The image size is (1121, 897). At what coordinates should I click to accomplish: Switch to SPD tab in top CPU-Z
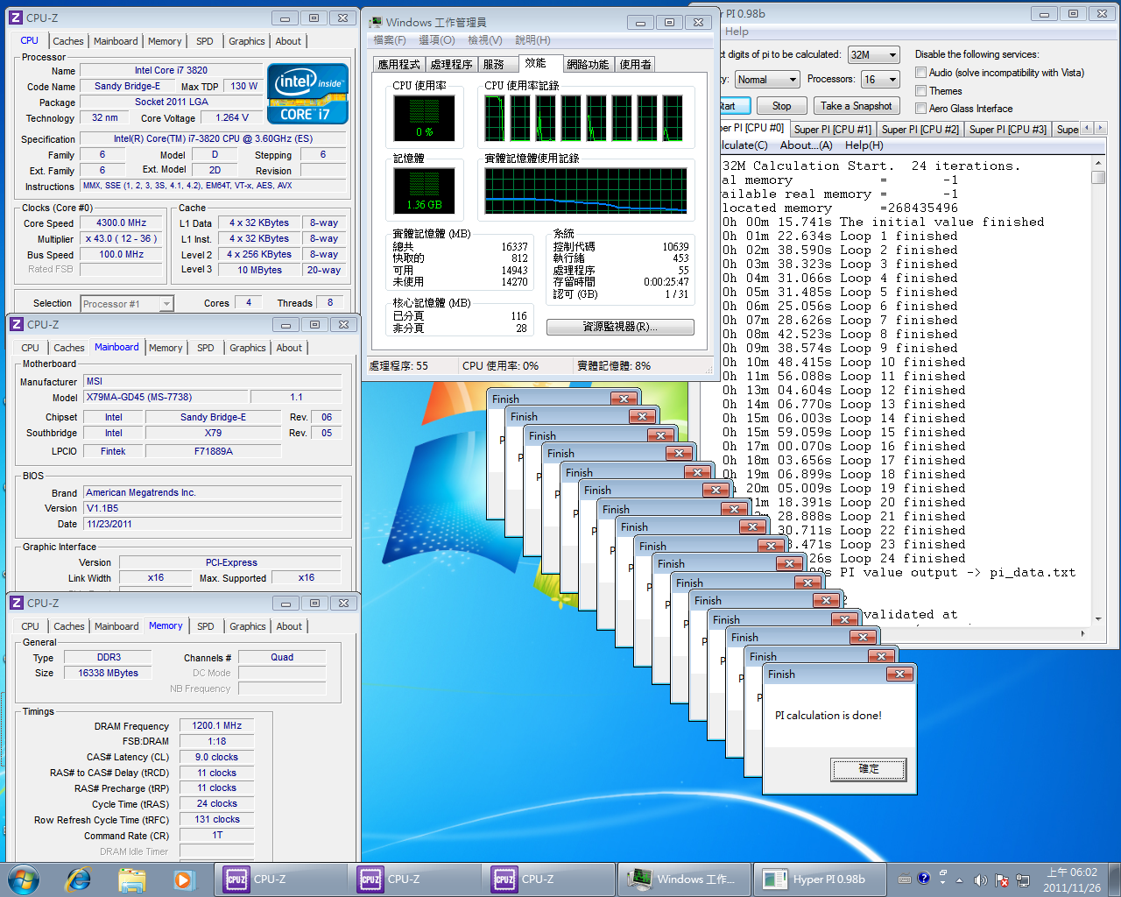(205, 41)
